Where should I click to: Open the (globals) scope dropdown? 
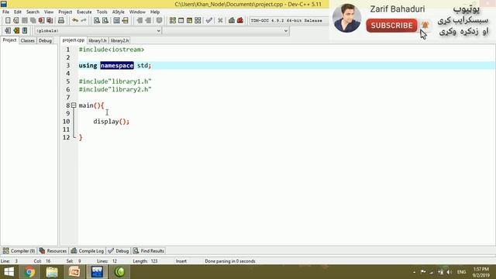pyautogui.click(x=98, y=31)
